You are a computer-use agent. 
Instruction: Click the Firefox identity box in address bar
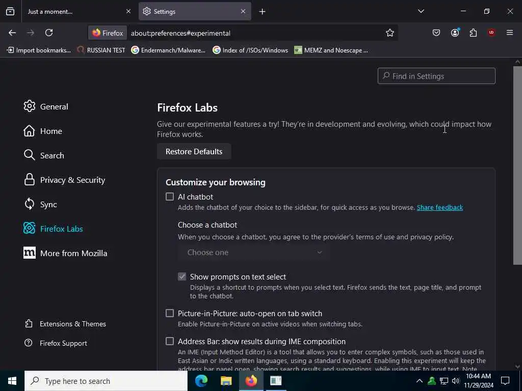point(108,33)
